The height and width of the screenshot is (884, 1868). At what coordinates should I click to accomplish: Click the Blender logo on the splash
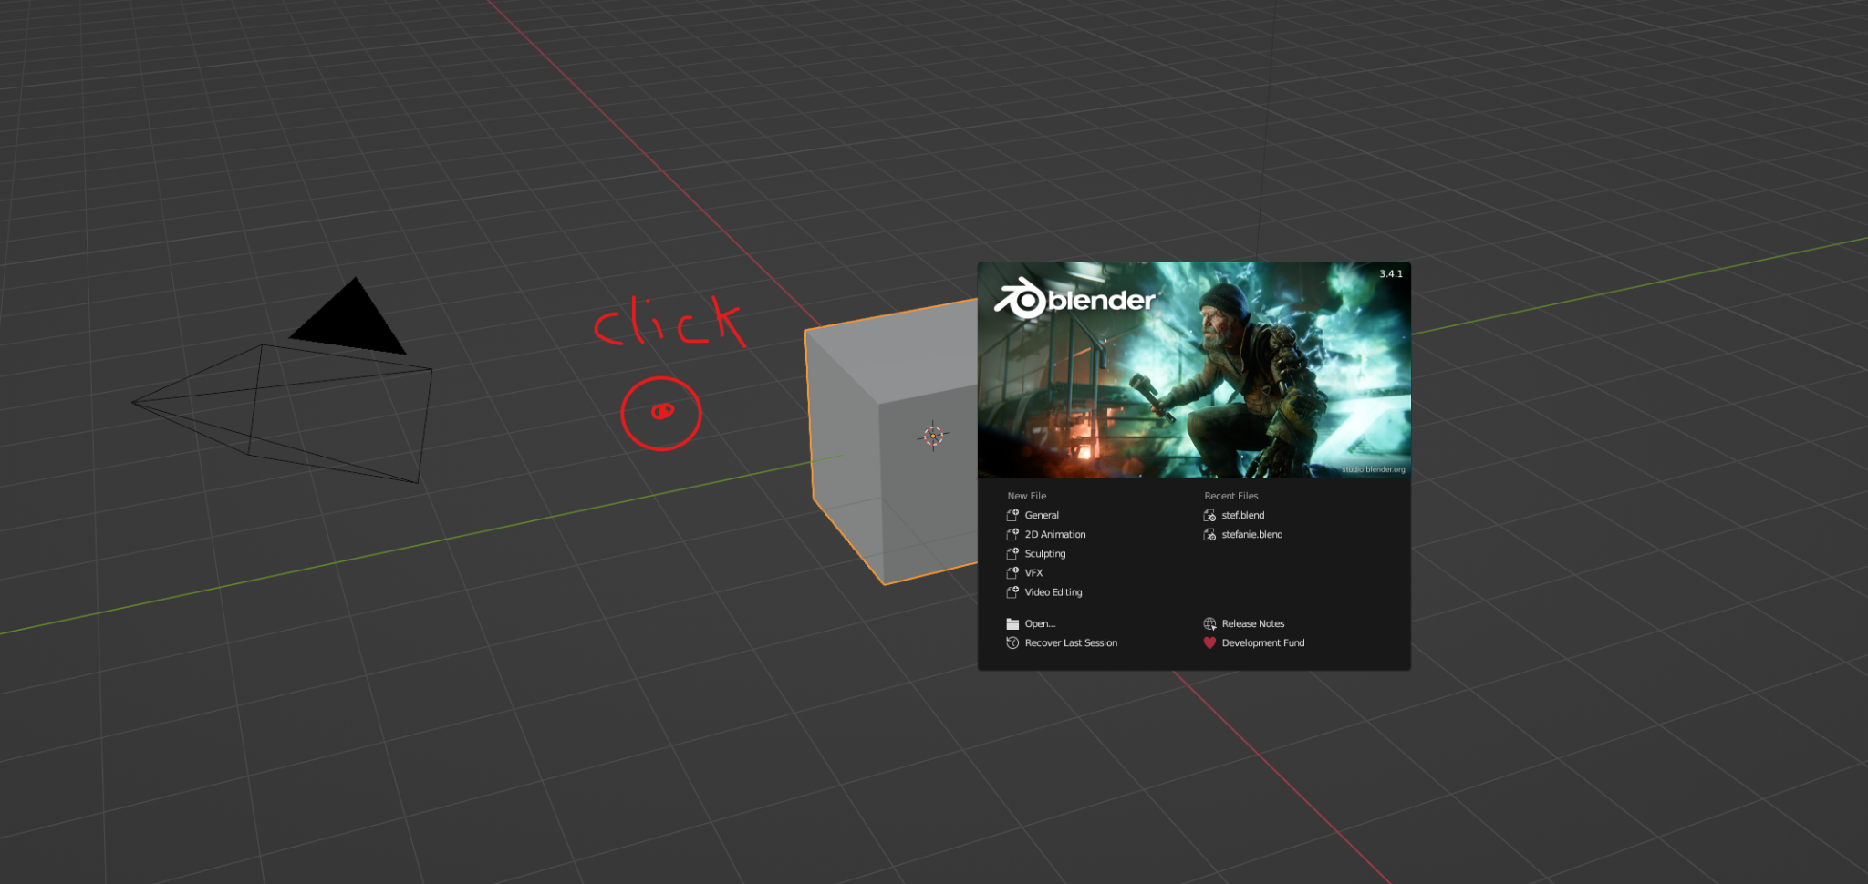tap(1074, 299)
